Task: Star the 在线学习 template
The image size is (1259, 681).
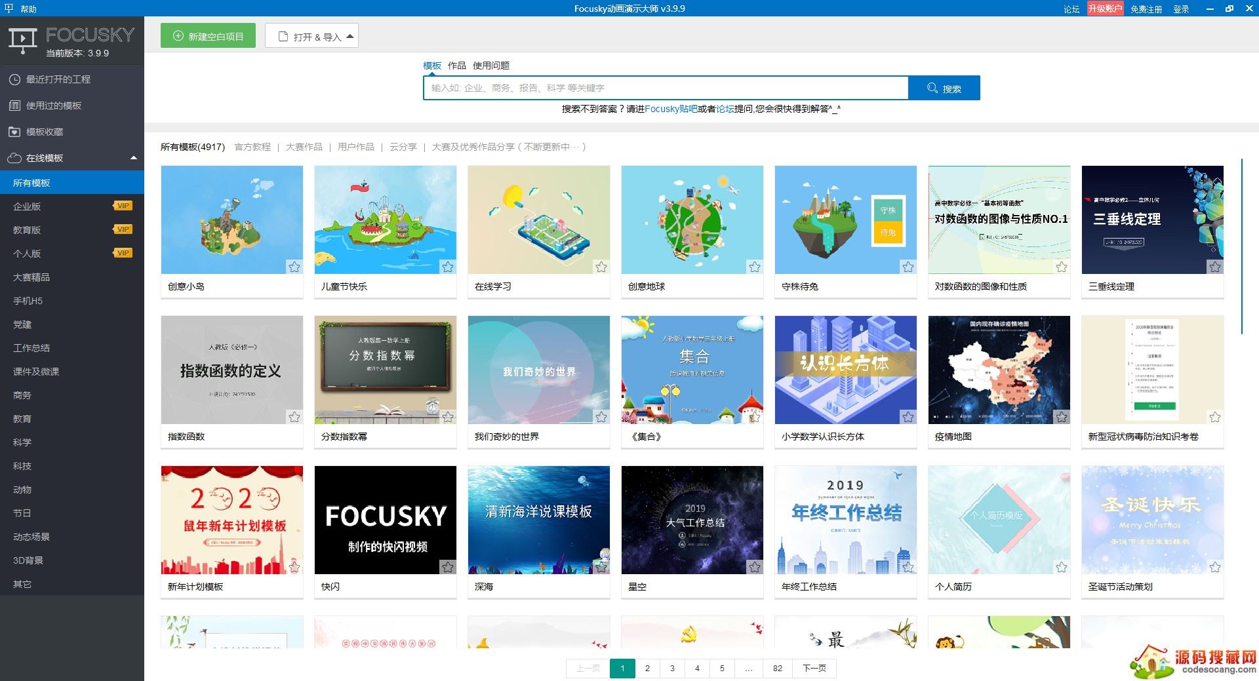Action: tap(601, 267)
